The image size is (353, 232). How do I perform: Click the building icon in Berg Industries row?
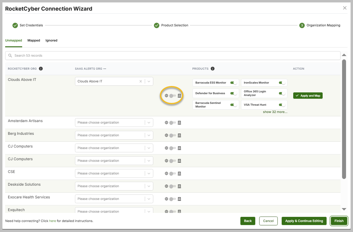tap(179, 135)
